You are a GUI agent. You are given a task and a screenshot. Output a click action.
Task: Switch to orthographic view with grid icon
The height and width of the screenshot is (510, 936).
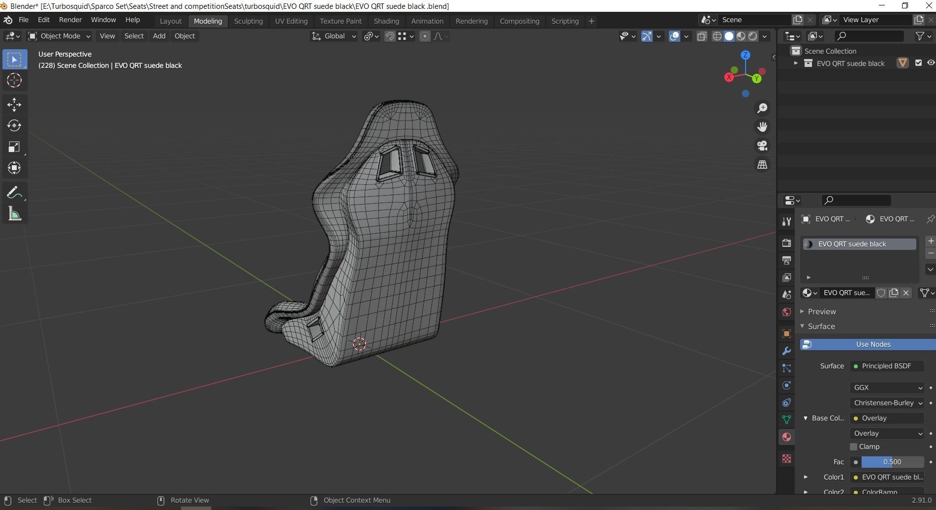pos(762,165)
